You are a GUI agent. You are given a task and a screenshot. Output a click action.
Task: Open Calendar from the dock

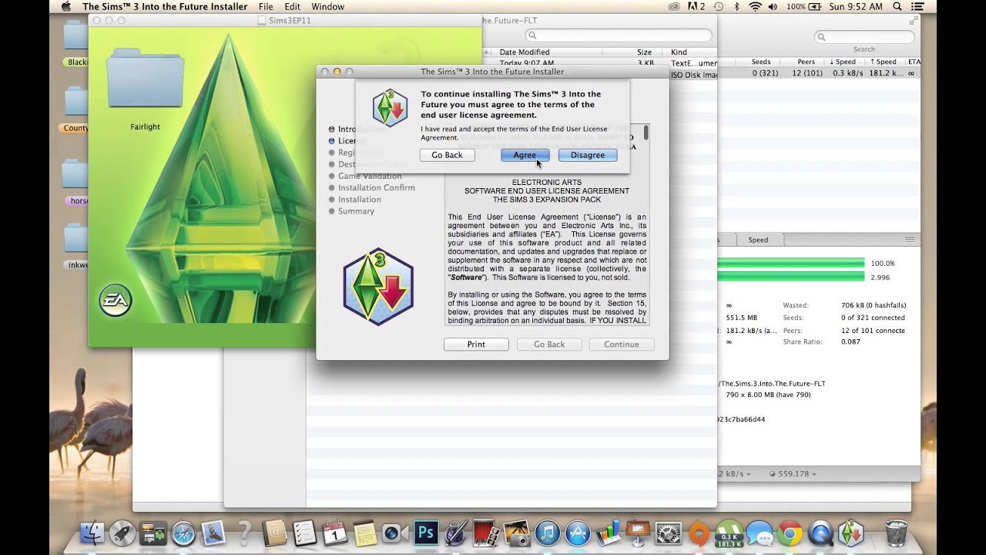click(335, 533)
